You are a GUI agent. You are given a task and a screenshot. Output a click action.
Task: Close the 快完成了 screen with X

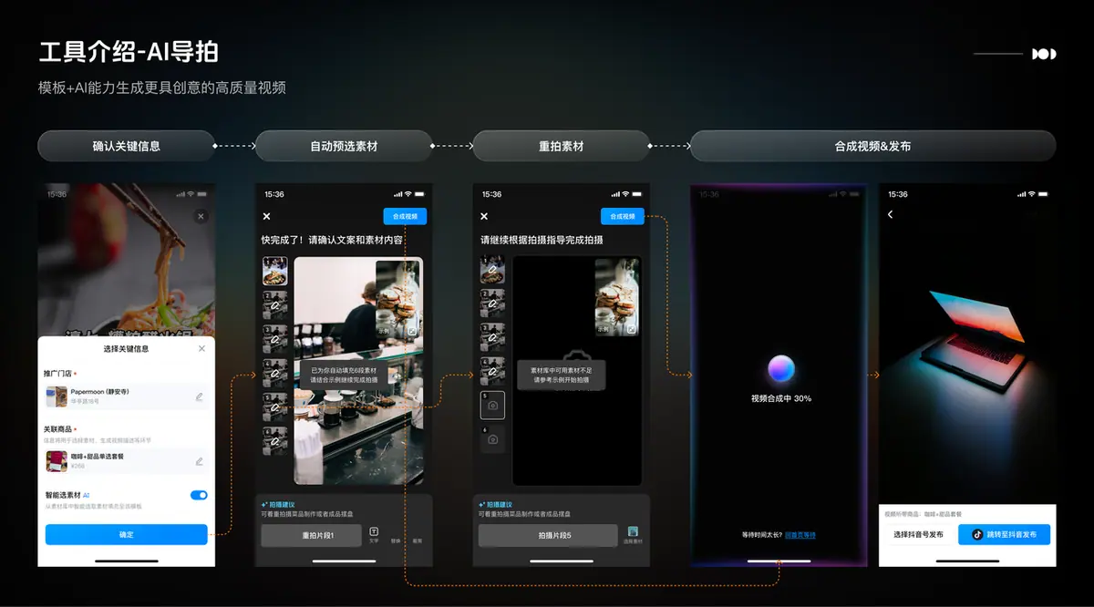(x=266, y=216)
